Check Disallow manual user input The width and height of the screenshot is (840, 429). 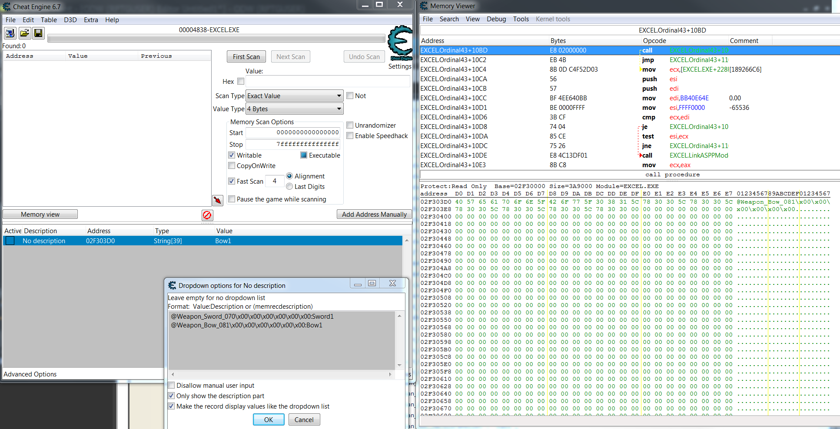172,386
